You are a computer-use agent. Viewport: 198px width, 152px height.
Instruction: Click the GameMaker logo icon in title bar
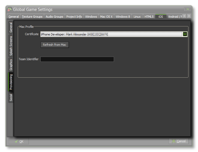[10, 10]
